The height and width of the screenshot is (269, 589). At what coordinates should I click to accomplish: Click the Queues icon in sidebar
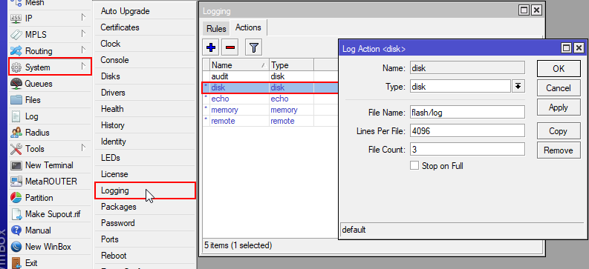coord(16,84)
